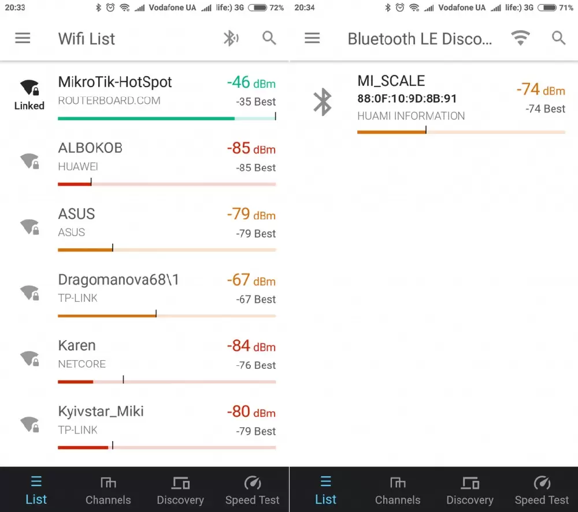Screen dimensions: 578x512
Task: Select Karen network name
Action: 77,346
